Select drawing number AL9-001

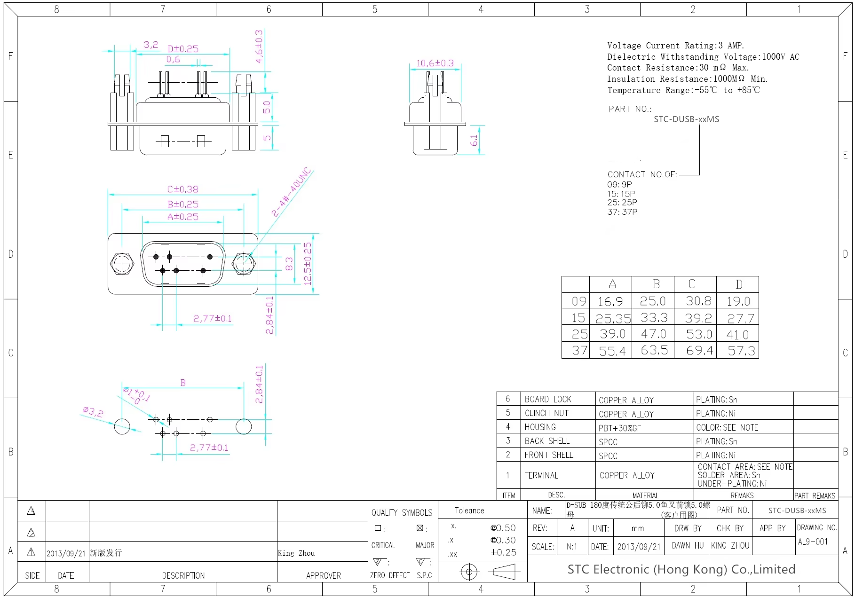(x=812, y=542)
